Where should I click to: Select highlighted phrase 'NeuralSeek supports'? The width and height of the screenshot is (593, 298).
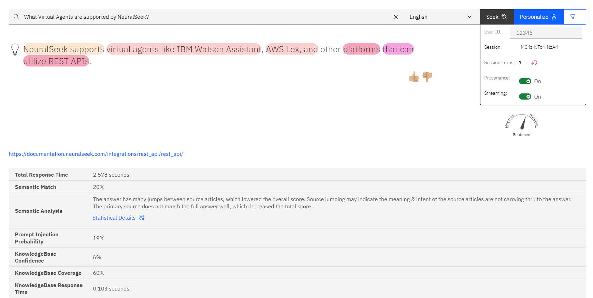click(63, 49)
